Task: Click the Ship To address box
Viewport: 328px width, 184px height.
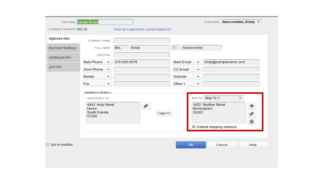Action: tap(219, 113)
